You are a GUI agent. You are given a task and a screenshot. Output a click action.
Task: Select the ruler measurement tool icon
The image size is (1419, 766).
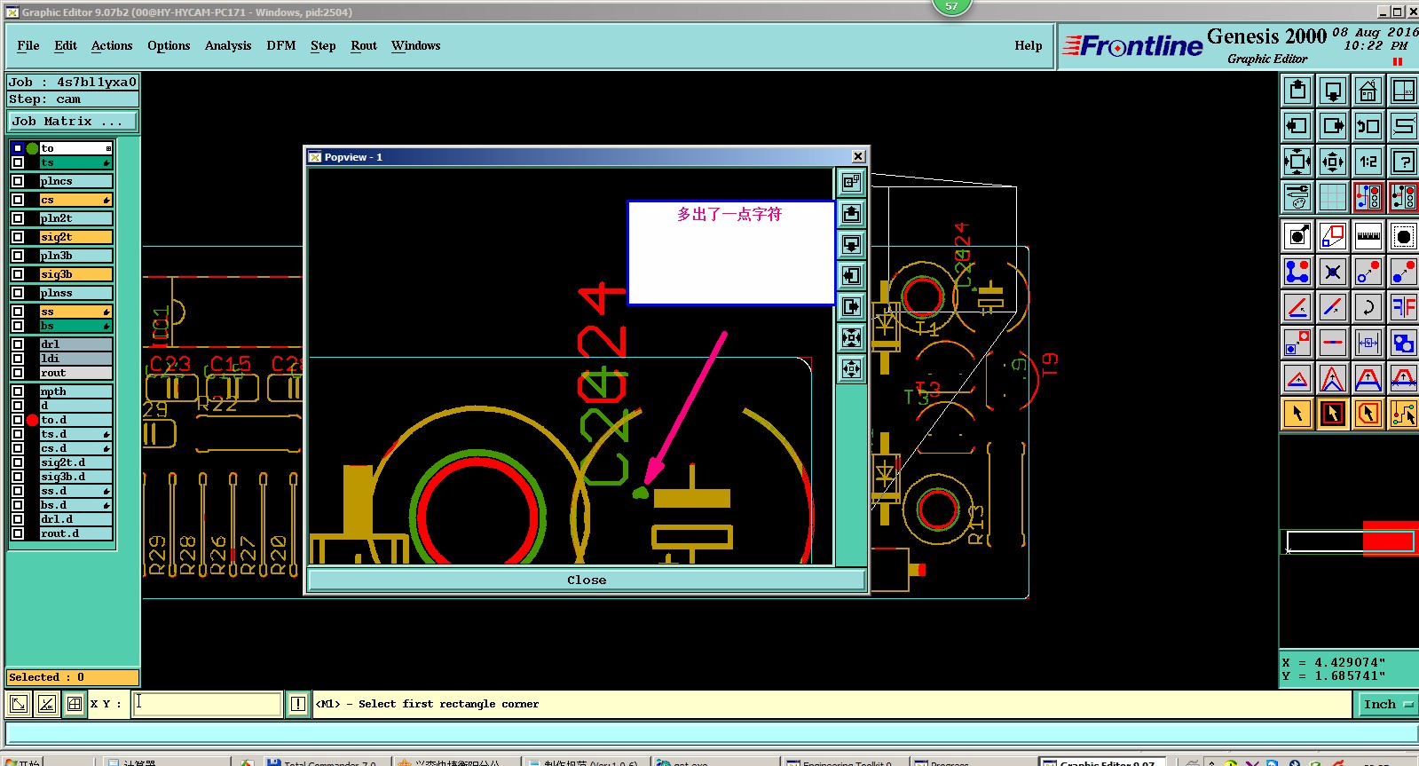tap(1368, 236)
